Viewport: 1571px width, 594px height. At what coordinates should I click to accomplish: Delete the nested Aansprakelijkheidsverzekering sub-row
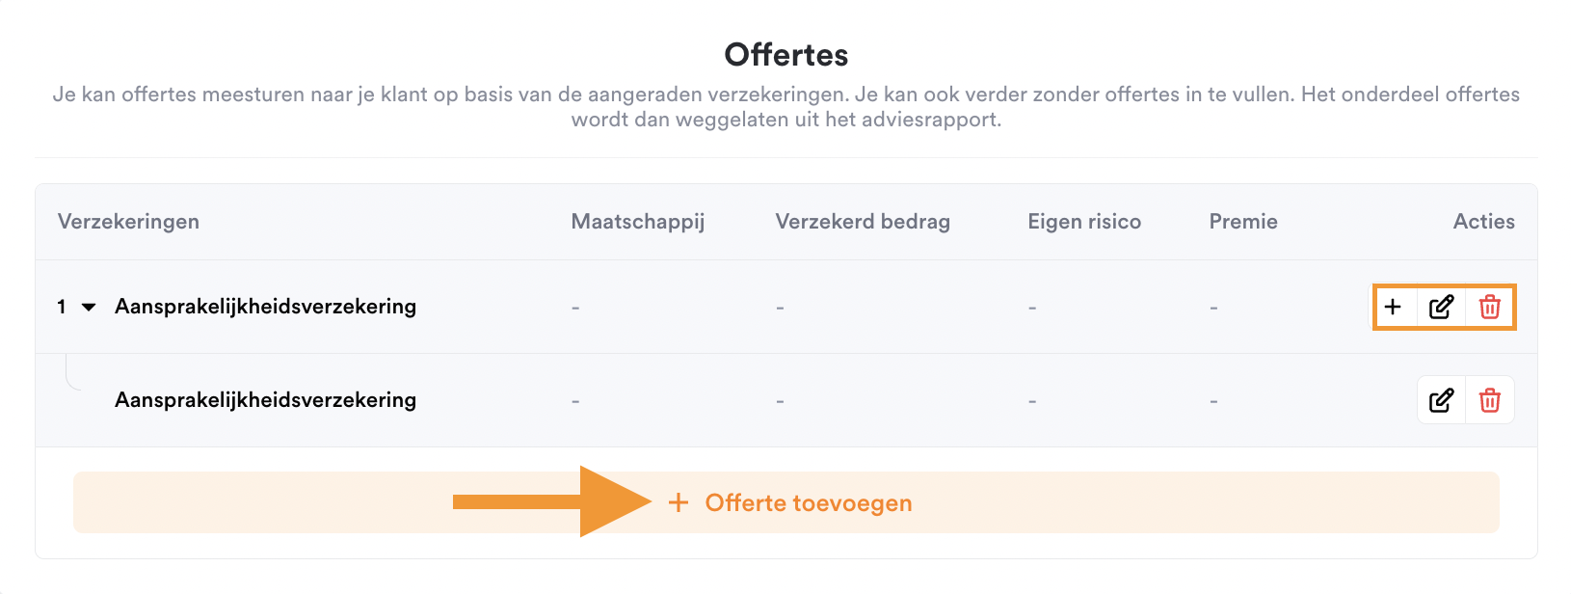click(x=1489, y=400)
